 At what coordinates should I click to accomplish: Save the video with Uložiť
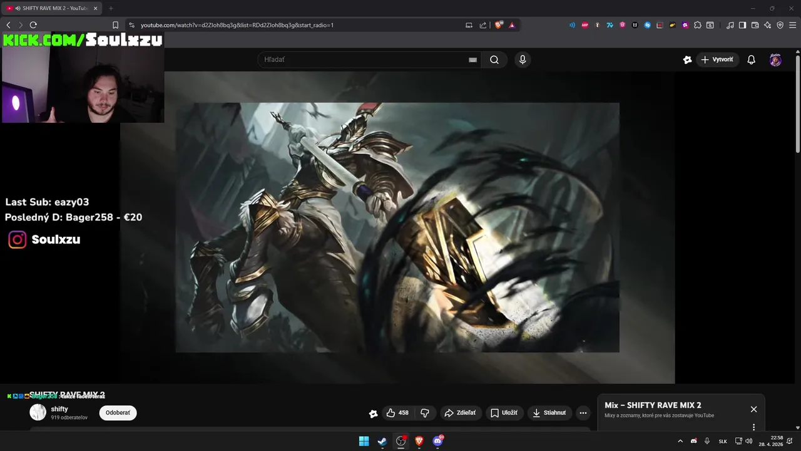pos(504,413)
